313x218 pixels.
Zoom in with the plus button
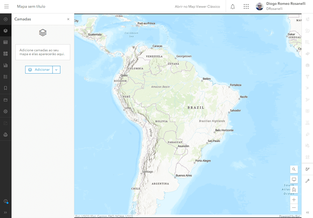click(294, 200)
